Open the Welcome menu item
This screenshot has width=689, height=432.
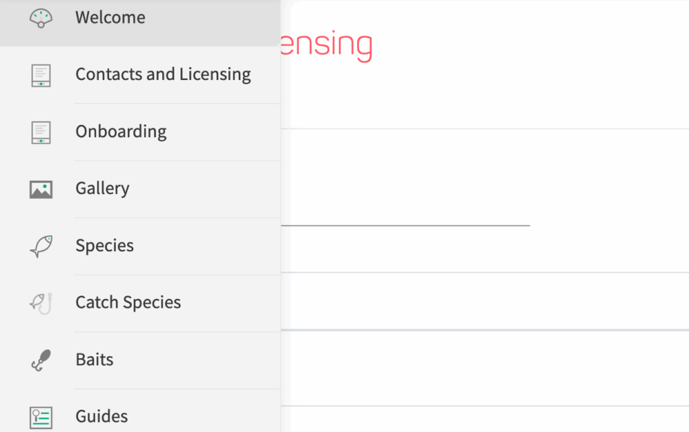[x=110, y=17]
